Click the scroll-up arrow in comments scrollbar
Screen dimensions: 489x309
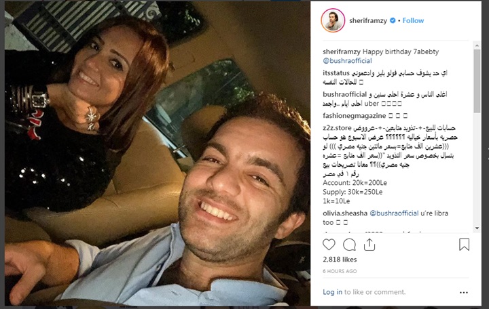pyautogui.click(x=477, y=45)
